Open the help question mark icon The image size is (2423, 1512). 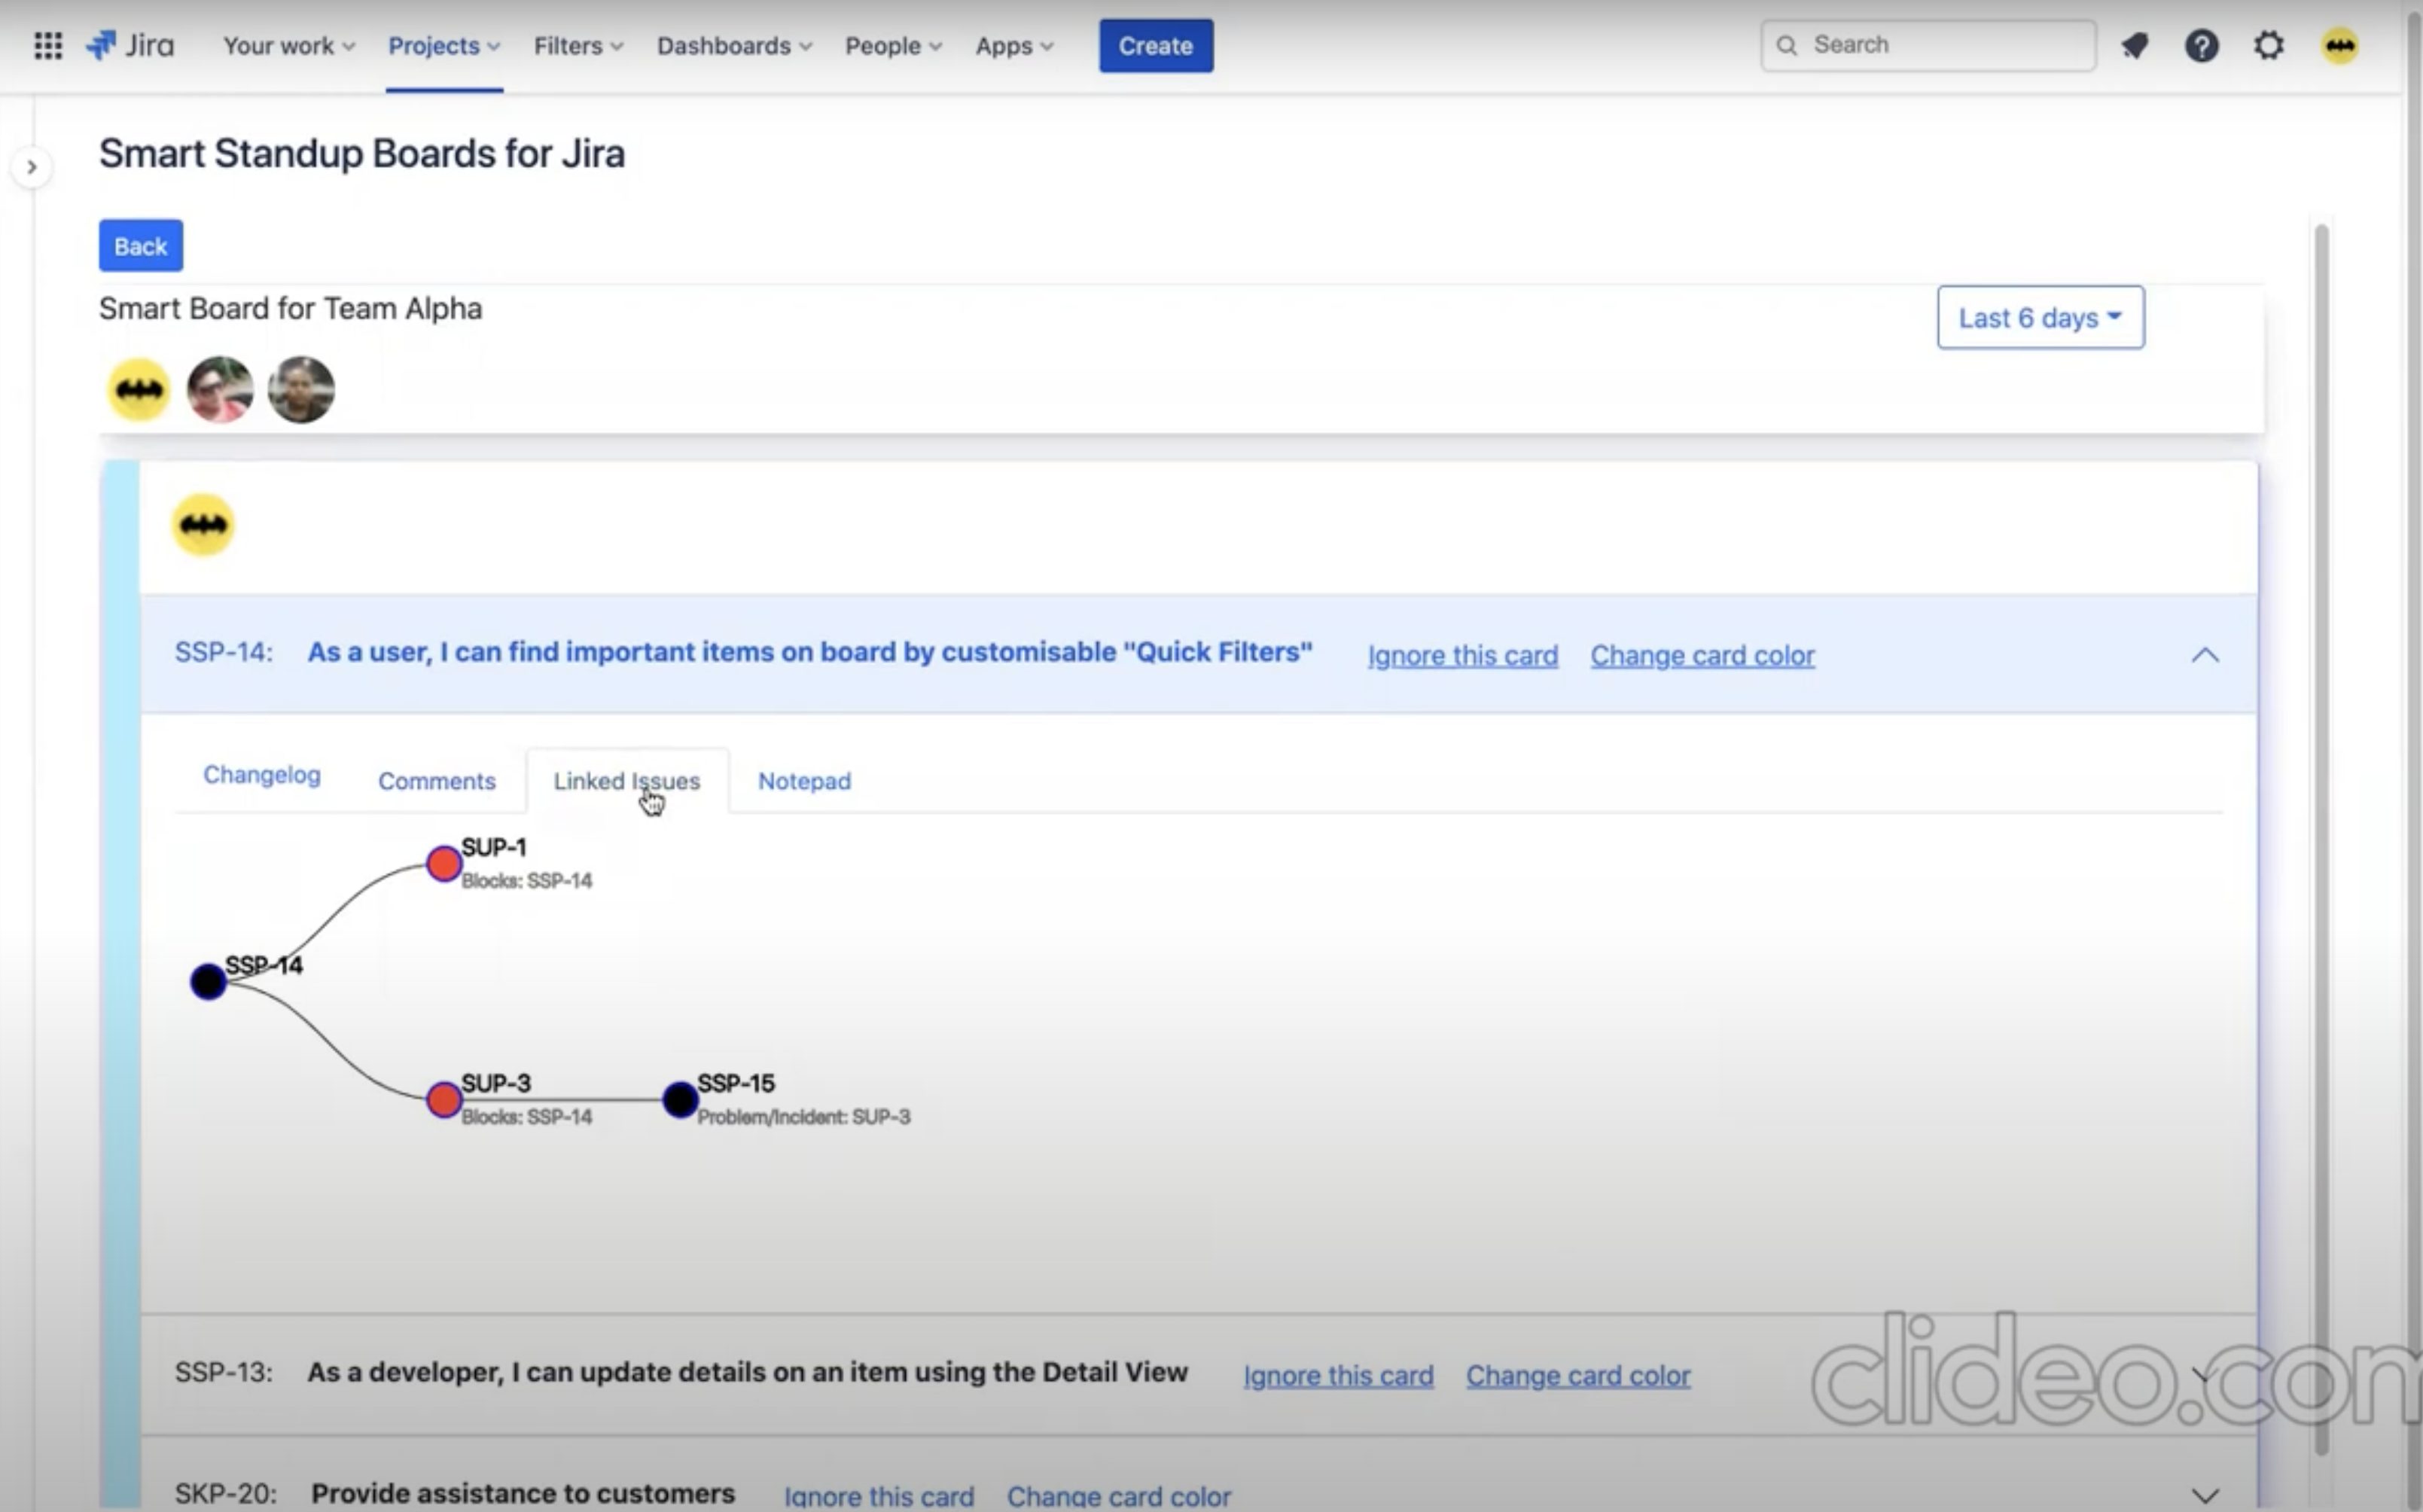click(2201, 46)
